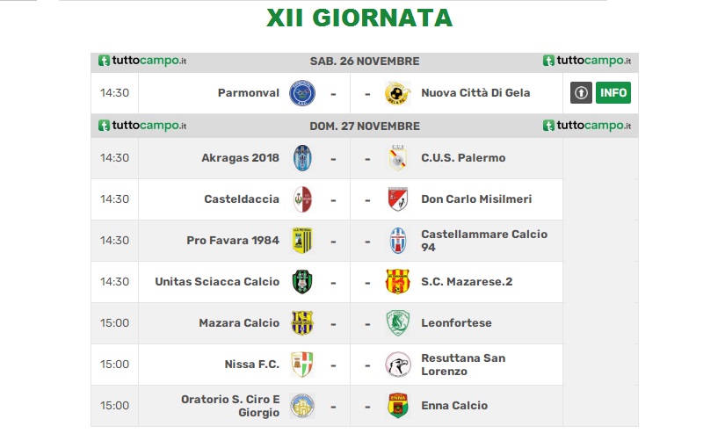Open Casteldaccia team name link
725x448 pixels.
[x=242, y=199]
